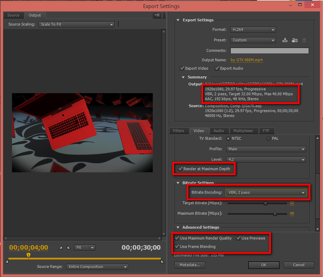Toggle the Export Video checkbox
The height and width of the screenshot is (277, 323).
[x=182, y=69]
